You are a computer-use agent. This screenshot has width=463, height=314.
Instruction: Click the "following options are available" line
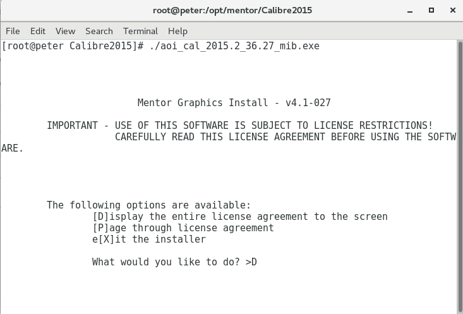149,205
